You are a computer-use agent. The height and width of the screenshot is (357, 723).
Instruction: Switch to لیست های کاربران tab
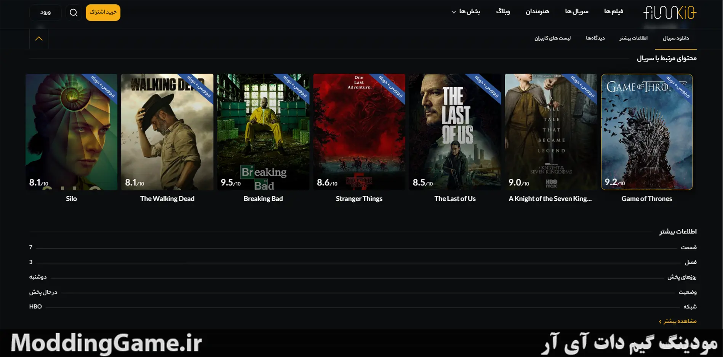552,38
